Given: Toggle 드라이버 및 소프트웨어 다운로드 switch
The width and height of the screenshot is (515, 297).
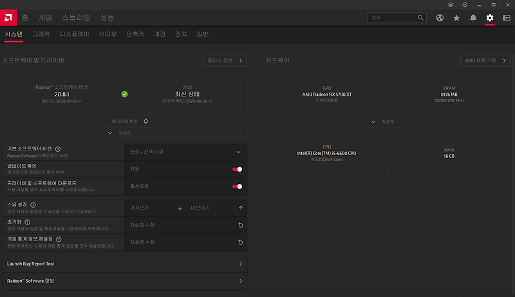Looking at the screenshot, I should click(237, 186).
